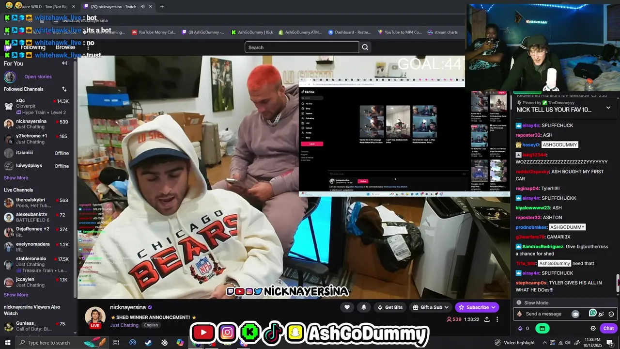
Task: Click the Grammarly icon in chat box
Action: pyautogui.click(x=592, y=313)
